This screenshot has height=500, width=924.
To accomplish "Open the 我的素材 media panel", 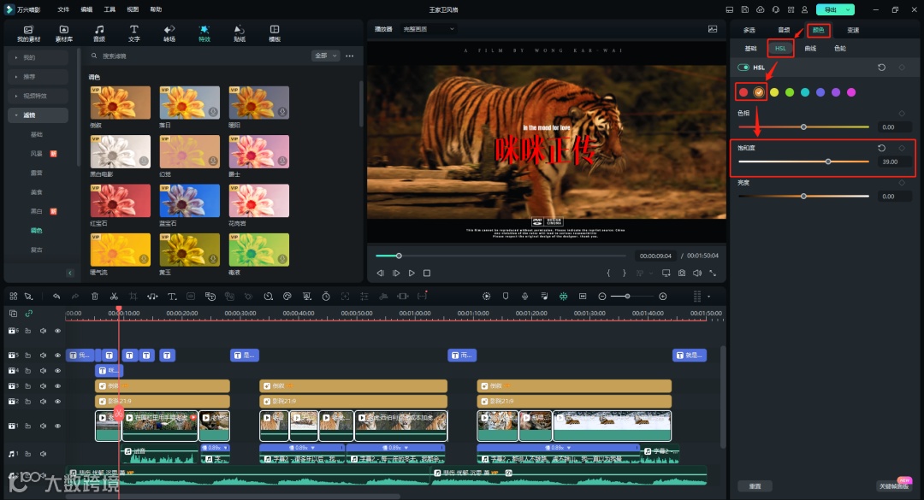I will point(28,33).
